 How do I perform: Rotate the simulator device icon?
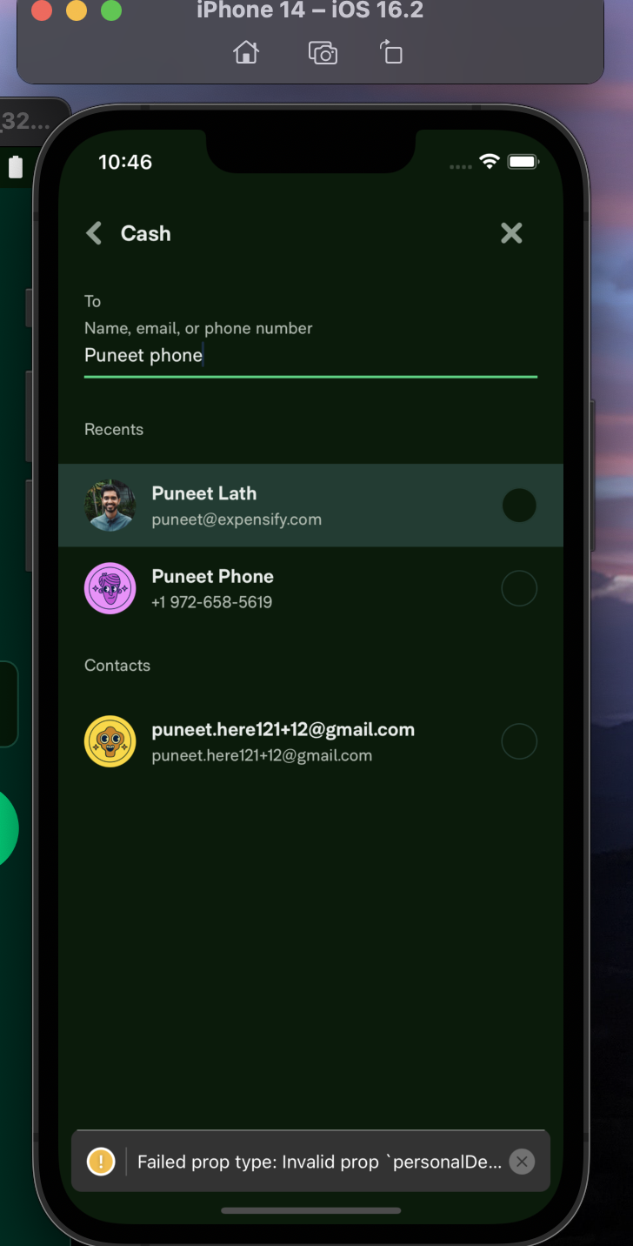pyautogui.click(x=391, y=52)
